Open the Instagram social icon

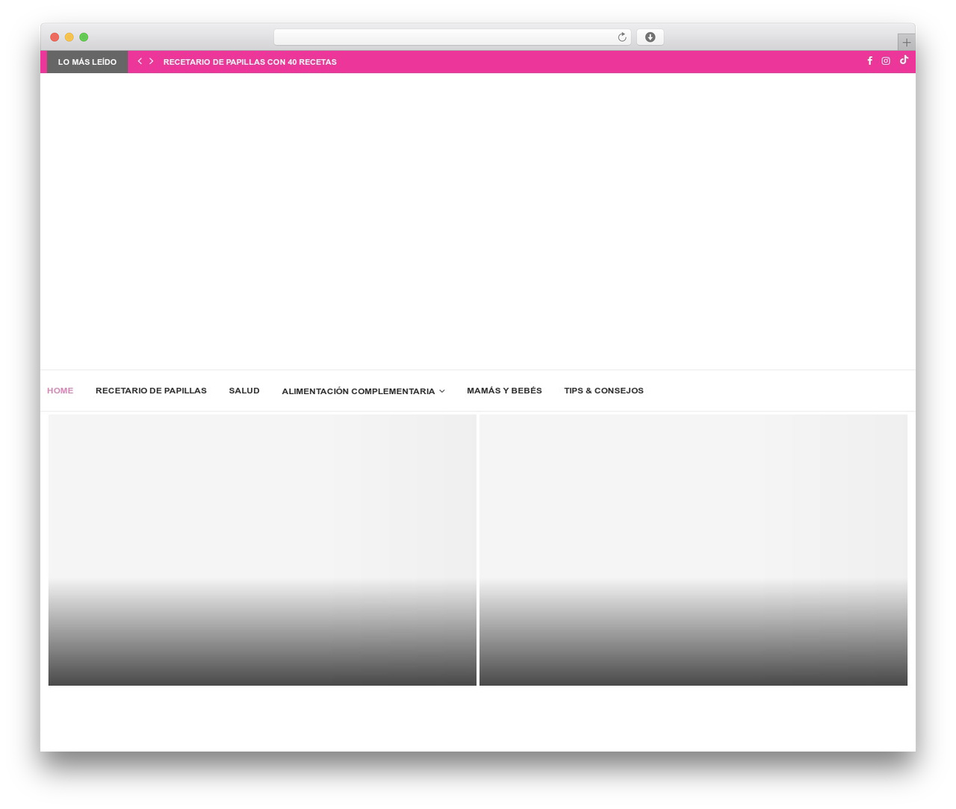click(x=886, y=61)
